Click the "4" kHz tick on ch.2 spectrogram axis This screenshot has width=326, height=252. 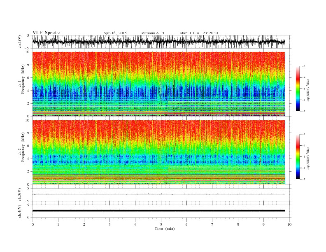29,159
